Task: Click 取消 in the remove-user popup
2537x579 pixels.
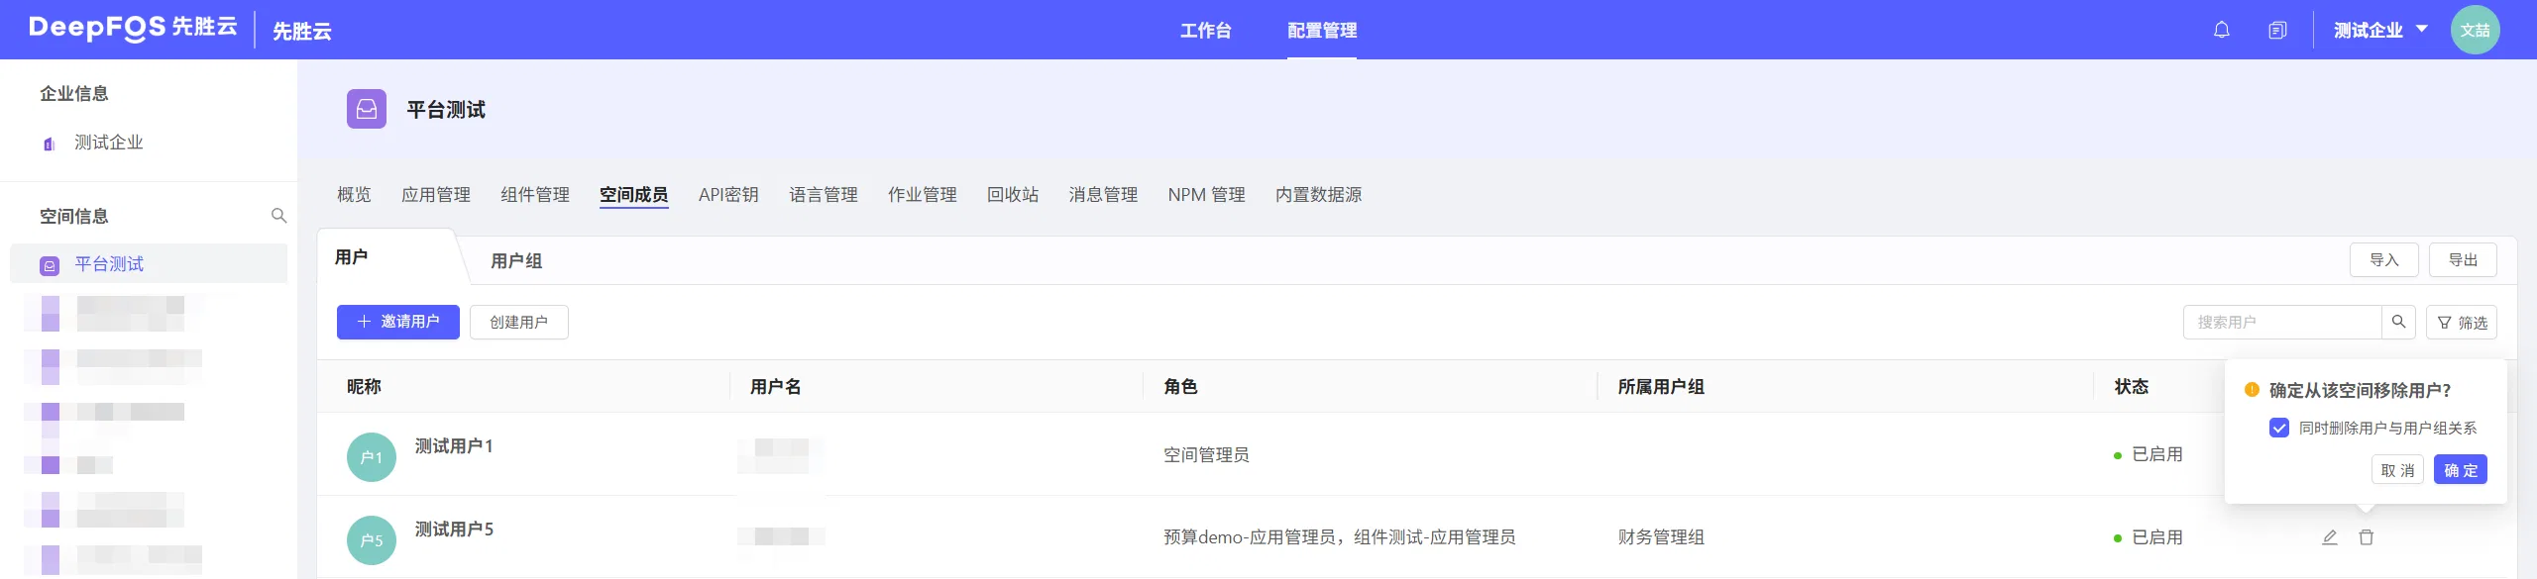Action: coord(2397,470)
